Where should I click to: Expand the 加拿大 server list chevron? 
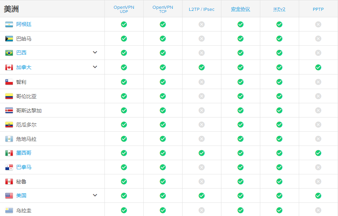tap(95, 67)
